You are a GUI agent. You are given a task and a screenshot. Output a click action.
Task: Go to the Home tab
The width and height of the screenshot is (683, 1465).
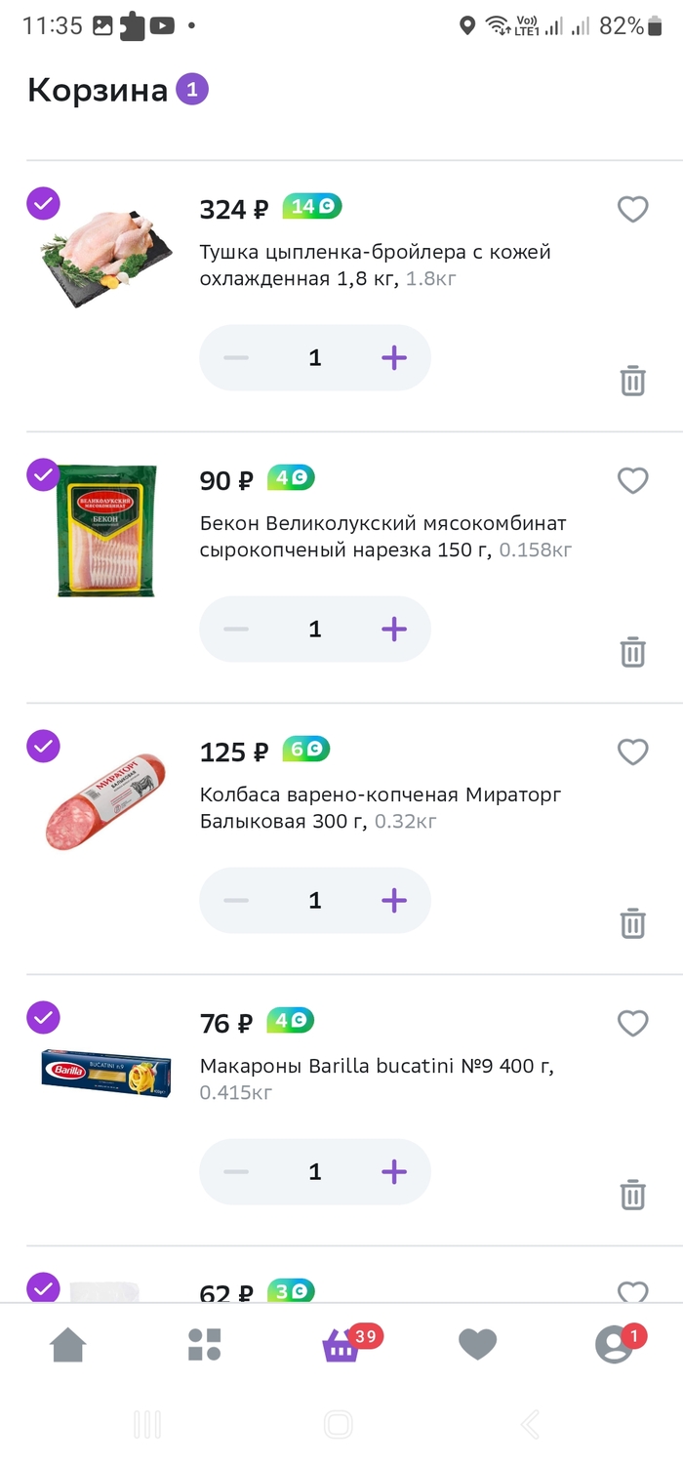[x=68, y=1345]
